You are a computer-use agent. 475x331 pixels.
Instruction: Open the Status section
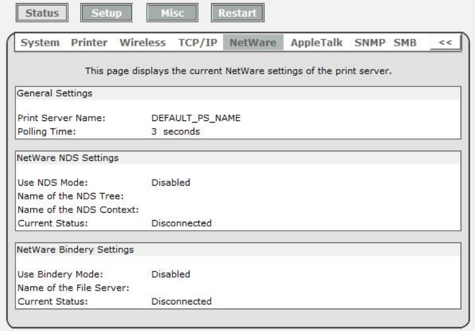point(42,13)
